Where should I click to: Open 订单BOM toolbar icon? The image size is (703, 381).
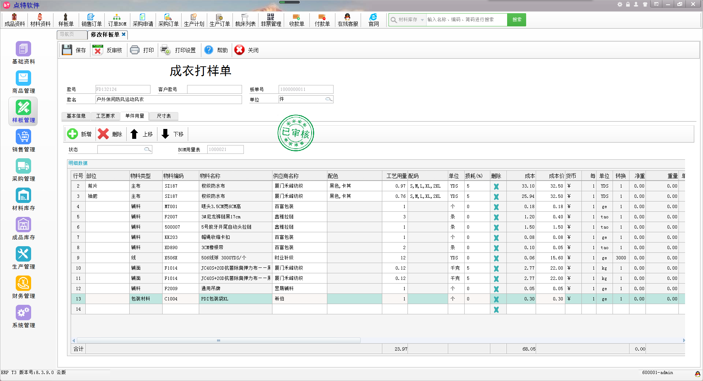click(117, 20)
